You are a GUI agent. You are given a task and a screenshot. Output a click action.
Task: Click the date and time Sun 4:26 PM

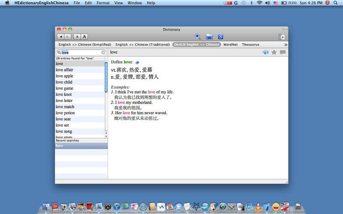click(x=311, y=3)
